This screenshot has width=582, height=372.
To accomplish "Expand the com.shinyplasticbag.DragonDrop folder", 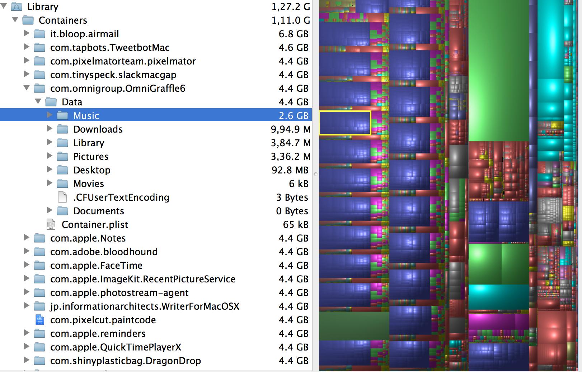I will pyautogui.click(x=27, y=361).
